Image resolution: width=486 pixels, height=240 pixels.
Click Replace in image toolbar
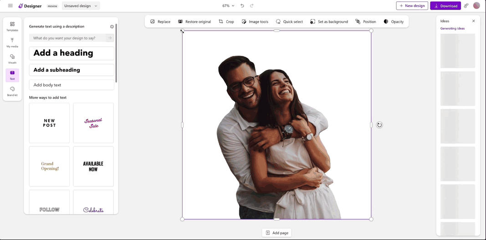pyautogui.click(x=160, y=22)
